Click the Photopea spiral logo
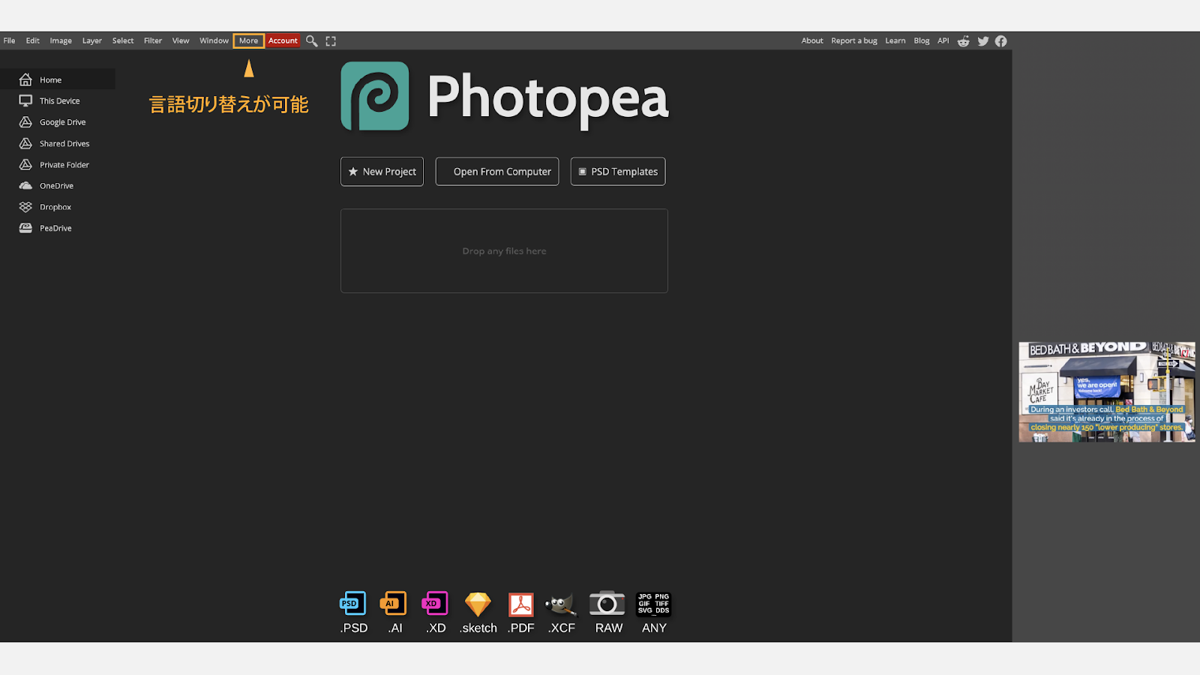This screenshot has height=675, width=1200. [375, 96]
